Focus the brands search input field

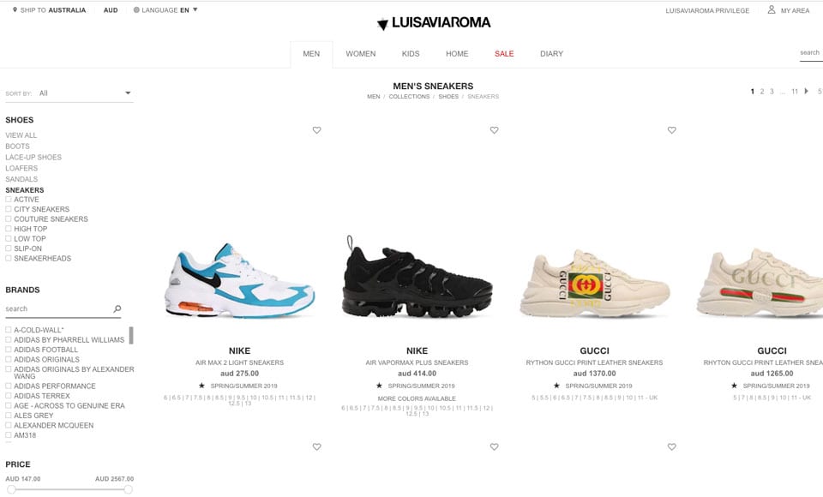(x=57, y=309)
